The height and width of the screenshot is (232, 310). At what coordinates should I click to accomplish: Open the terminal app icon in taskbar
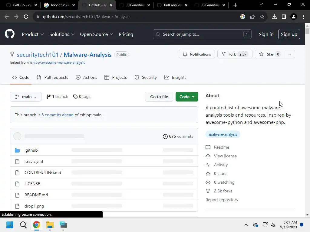[63, 225]
